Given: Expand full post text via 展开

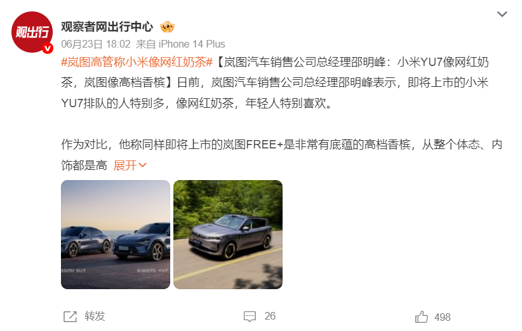Looking at the screenshot, I should 125,165.
